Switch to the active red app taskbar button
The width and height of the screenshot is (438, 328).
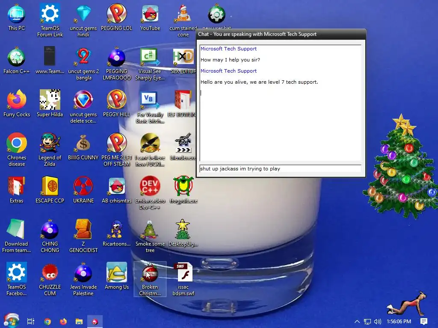[x=95, y=321]
